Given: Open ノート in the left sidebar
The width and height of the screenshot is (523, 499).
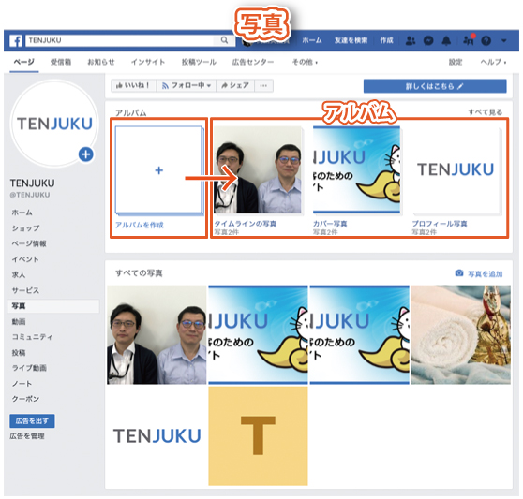Looking at the screenshot, I should [22, 384].
